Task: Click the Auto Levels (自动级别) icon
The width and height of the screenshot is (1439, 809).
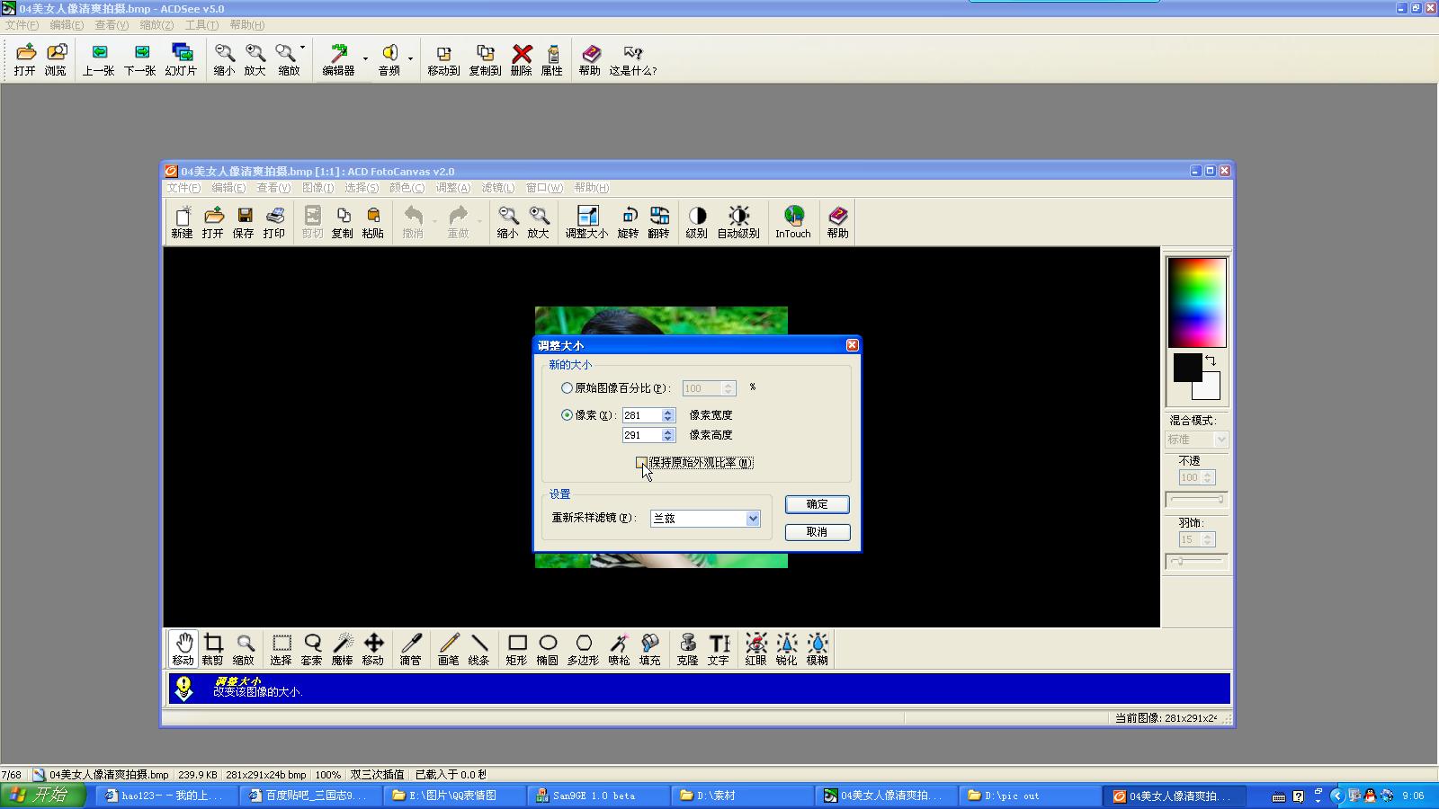Action: [x=738, y=221]
